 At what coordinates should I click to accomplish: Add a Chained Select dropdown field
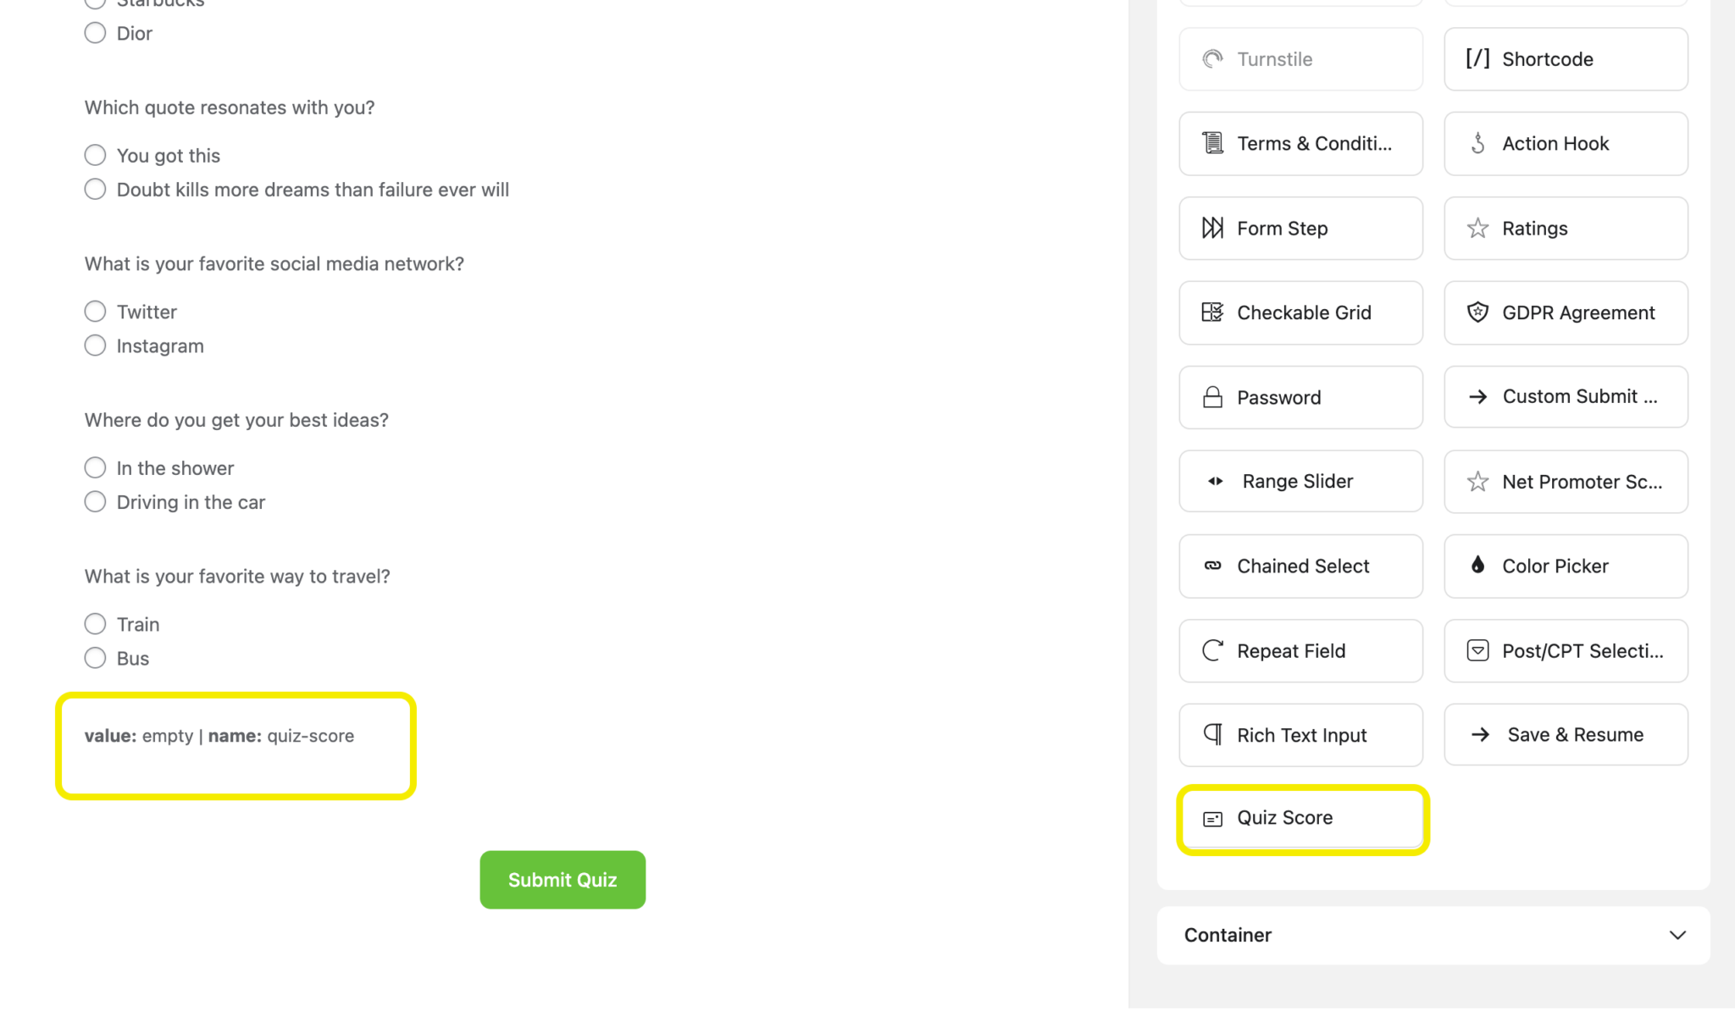1300,566
